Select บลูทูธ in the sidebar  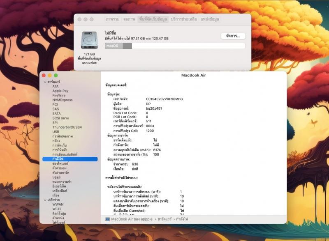(56, 177)
